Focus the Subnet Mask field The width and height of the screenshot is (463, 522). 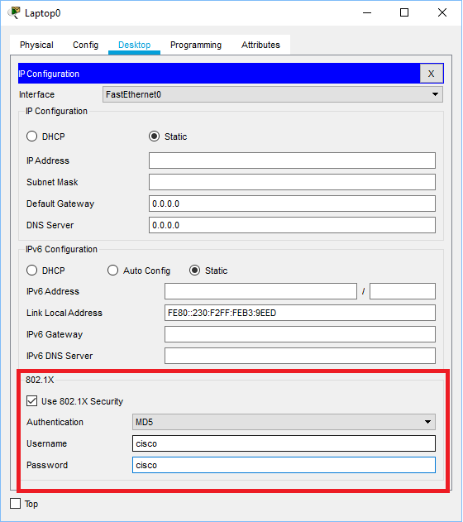point(292,182)
